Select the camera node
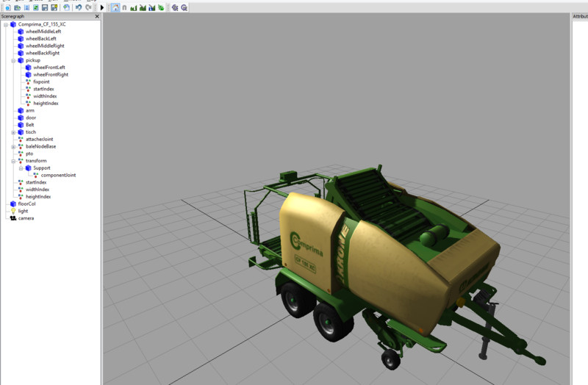 (26, 218)
